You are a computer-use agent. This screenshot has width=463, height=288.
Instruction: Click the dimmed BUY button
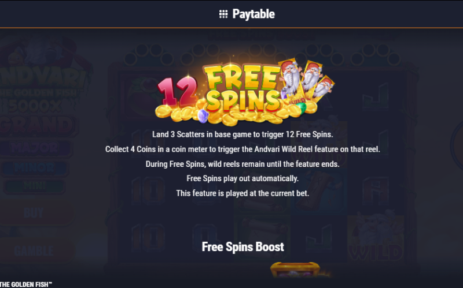34,213
